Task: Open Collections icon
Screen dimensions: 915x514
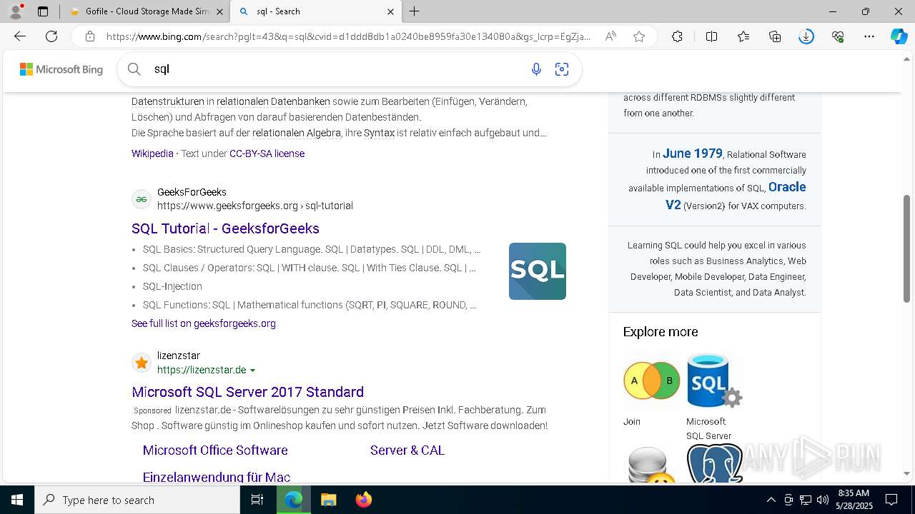Action: [x=775, y=36]
